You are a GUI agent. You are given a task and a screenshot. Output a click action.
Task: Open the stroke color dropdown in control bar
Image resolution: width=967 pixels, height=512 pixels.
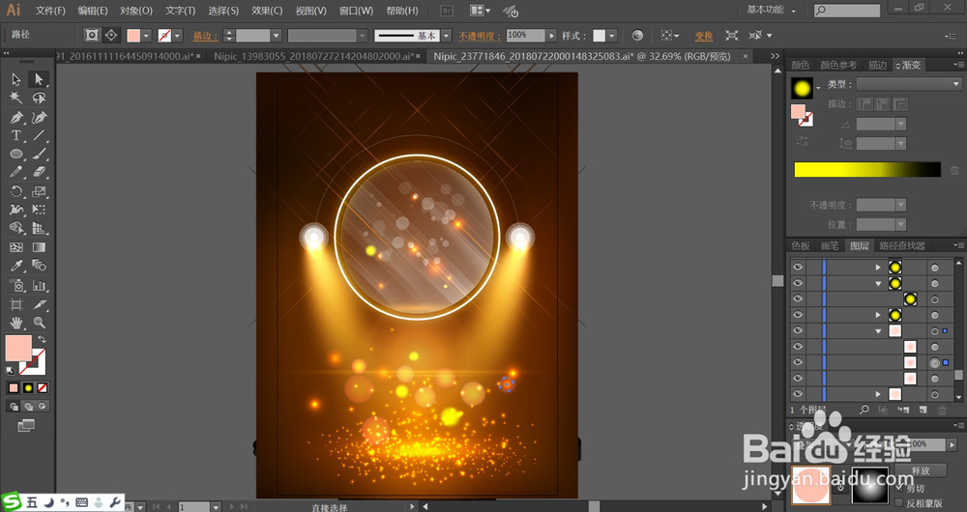[x=177, y=36]
